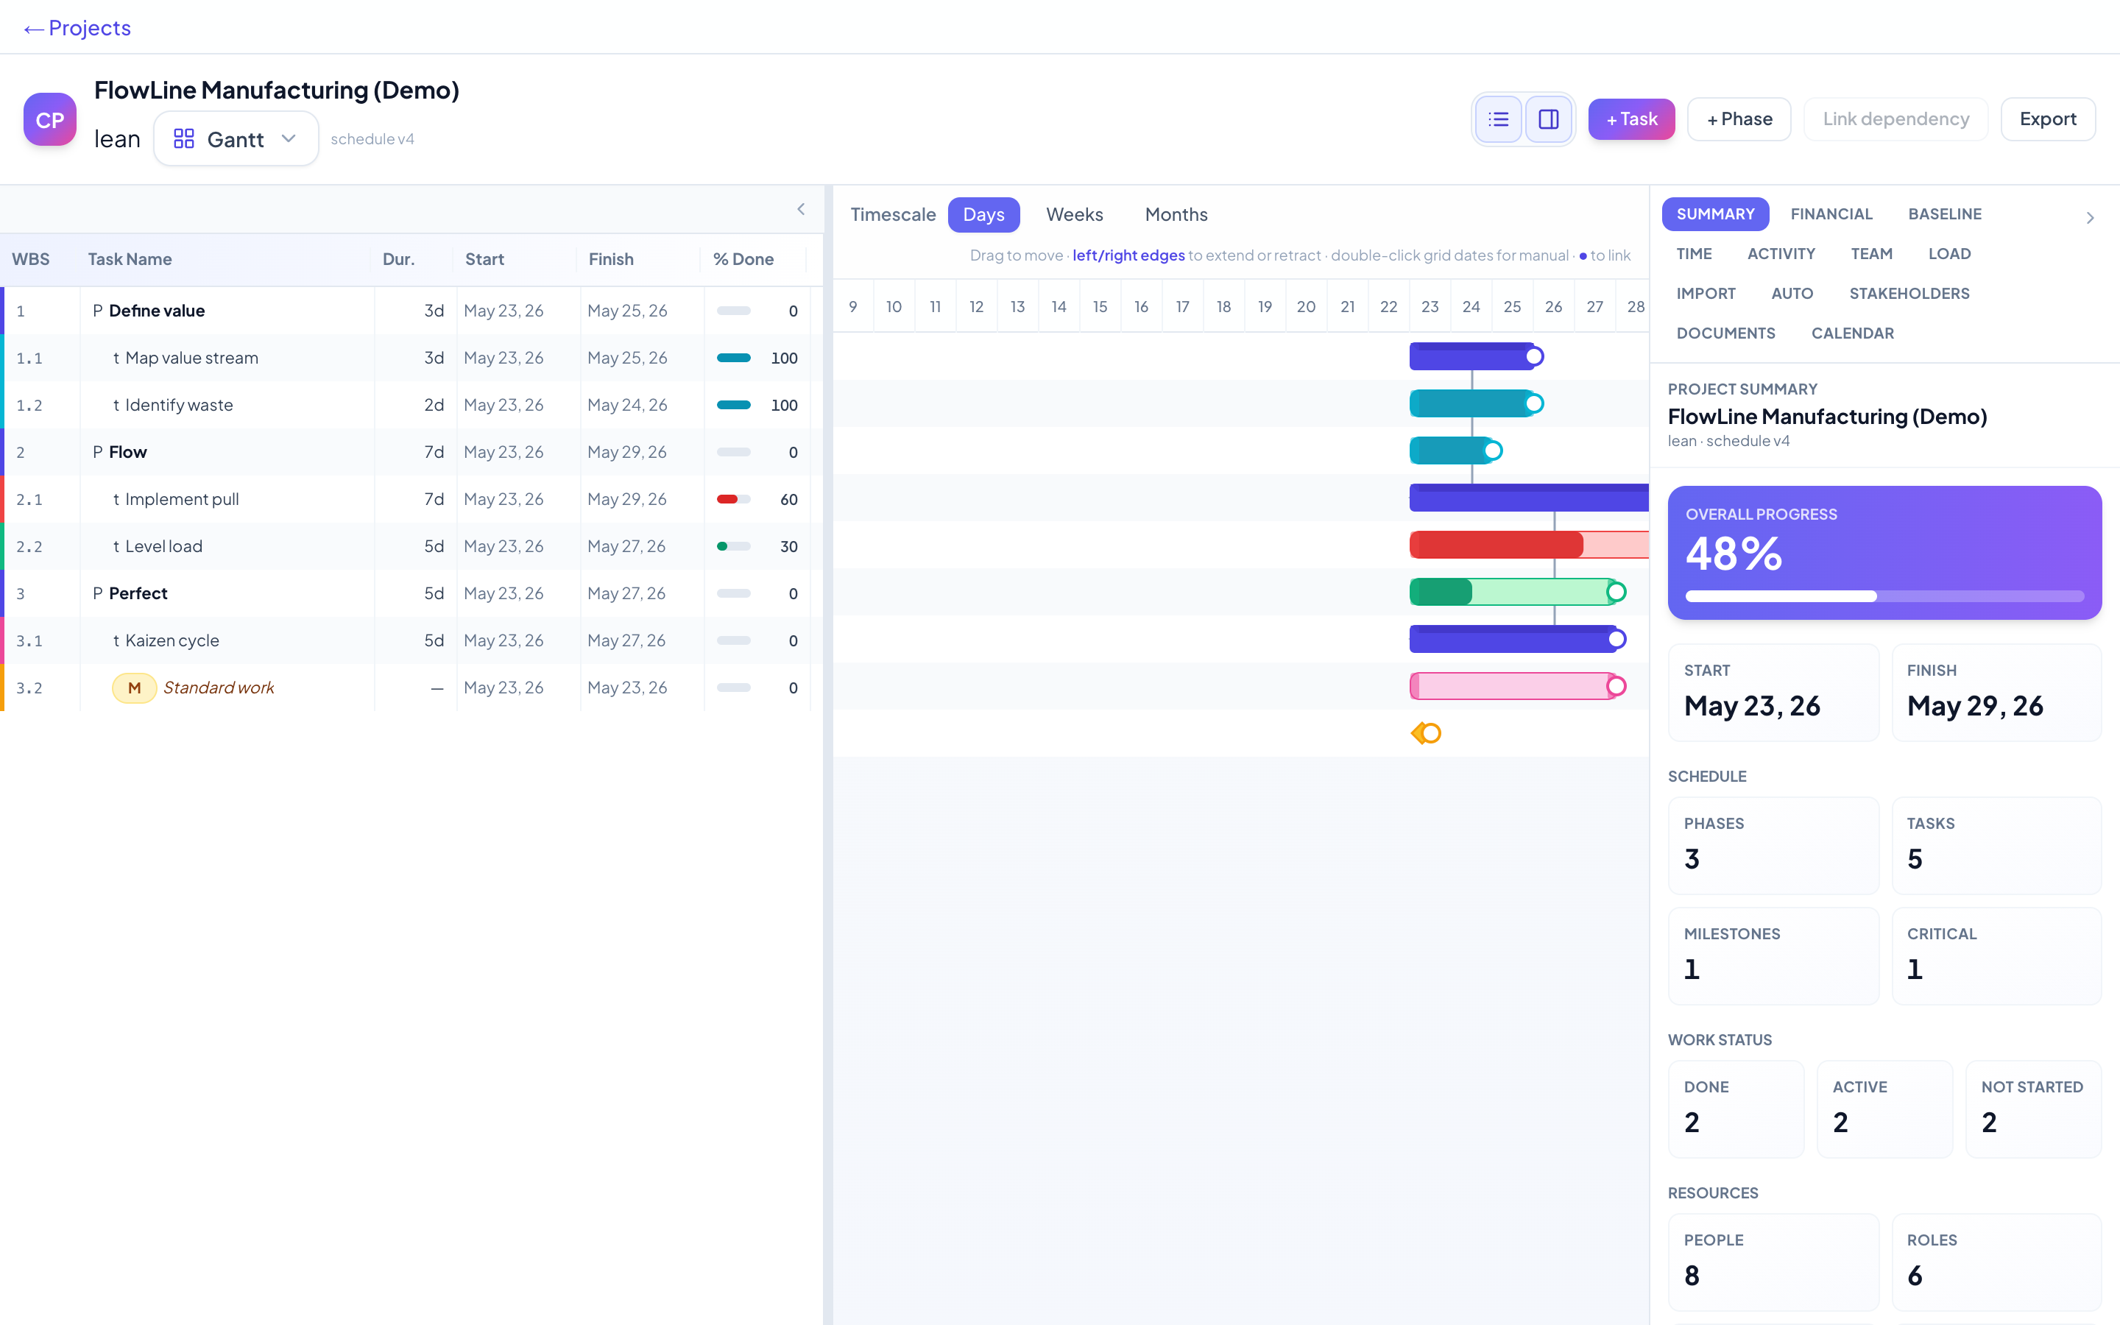Open the DOCUMENTS tab

pyautogui.click(x=1725, y=333)
